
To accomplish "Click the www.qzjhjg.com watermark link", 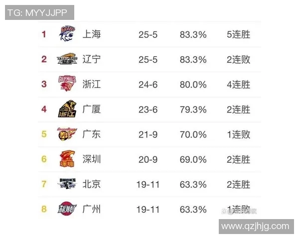I will [255, 227].
